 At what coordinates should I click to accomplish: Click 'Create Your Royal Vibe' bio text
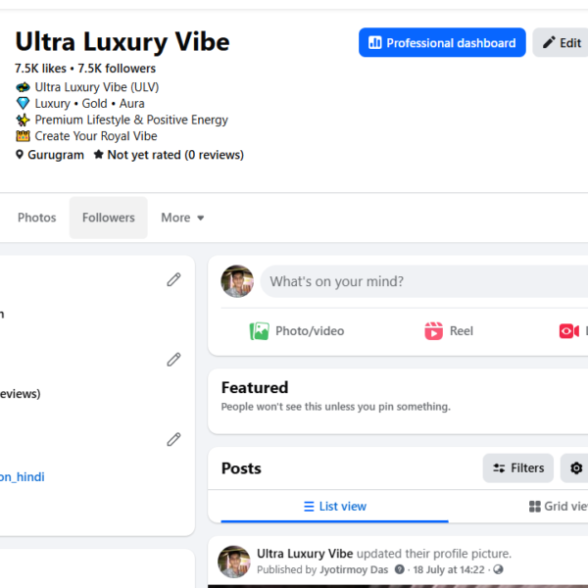[96, 136]
